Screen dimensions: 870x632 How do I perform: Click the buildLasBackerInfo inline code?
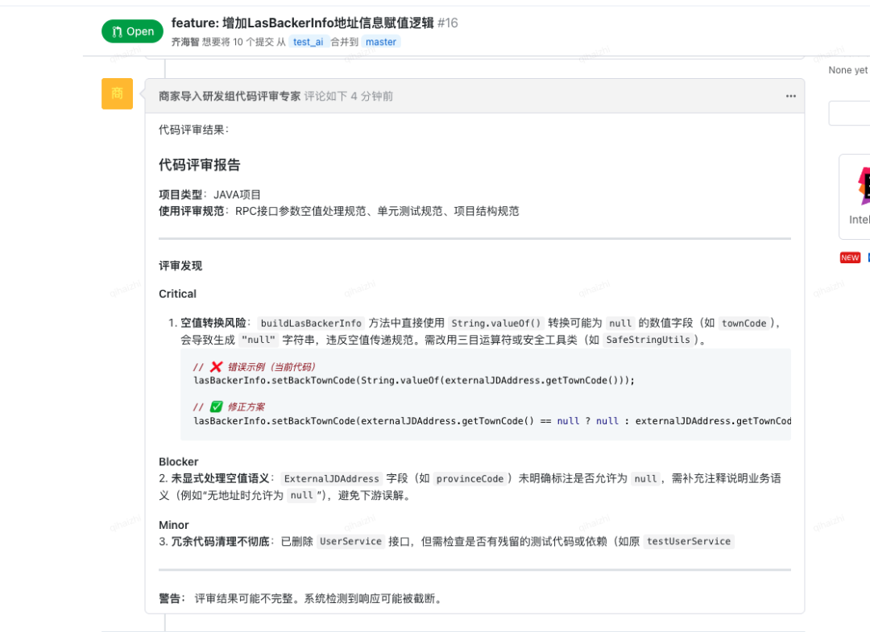(x=311, y=323)
